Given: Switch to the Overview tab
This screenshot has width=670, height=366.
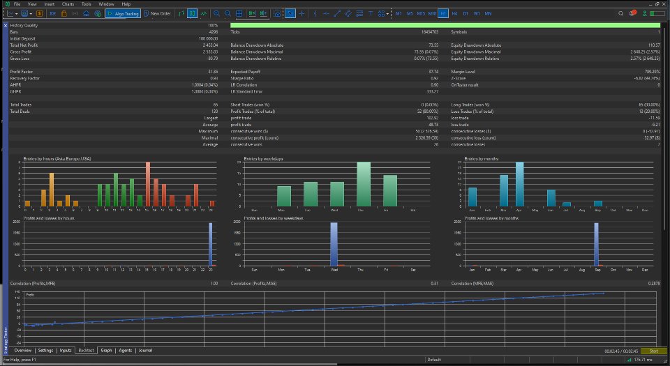Looking at the screenshot, I should [22, 351].
